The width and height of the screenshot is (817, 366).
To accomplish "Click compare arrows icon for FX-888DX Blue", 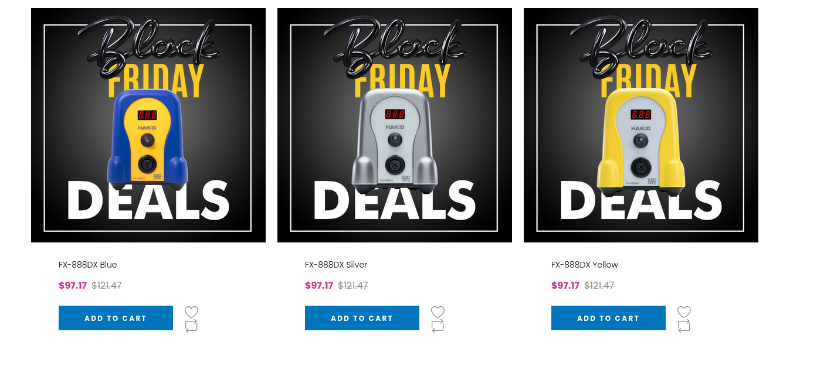I will click(191, 326).
